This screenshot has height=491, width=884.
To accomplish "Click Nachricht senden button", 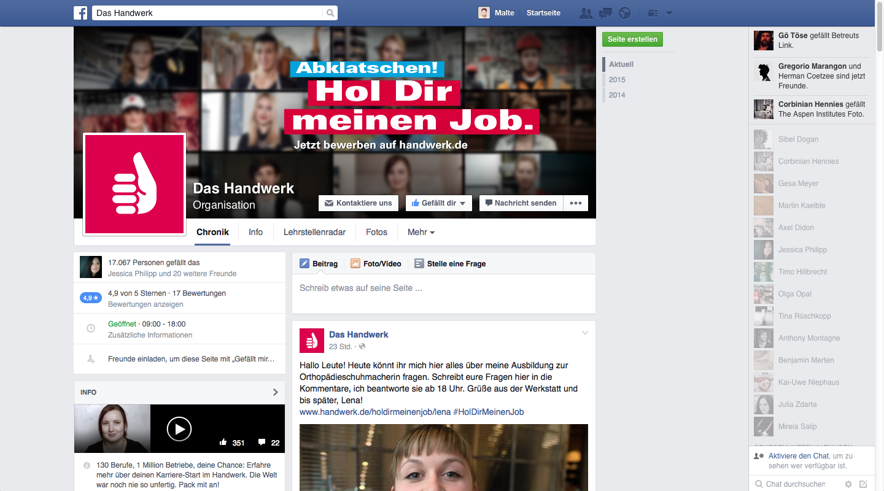I will [x=521, y=203].
